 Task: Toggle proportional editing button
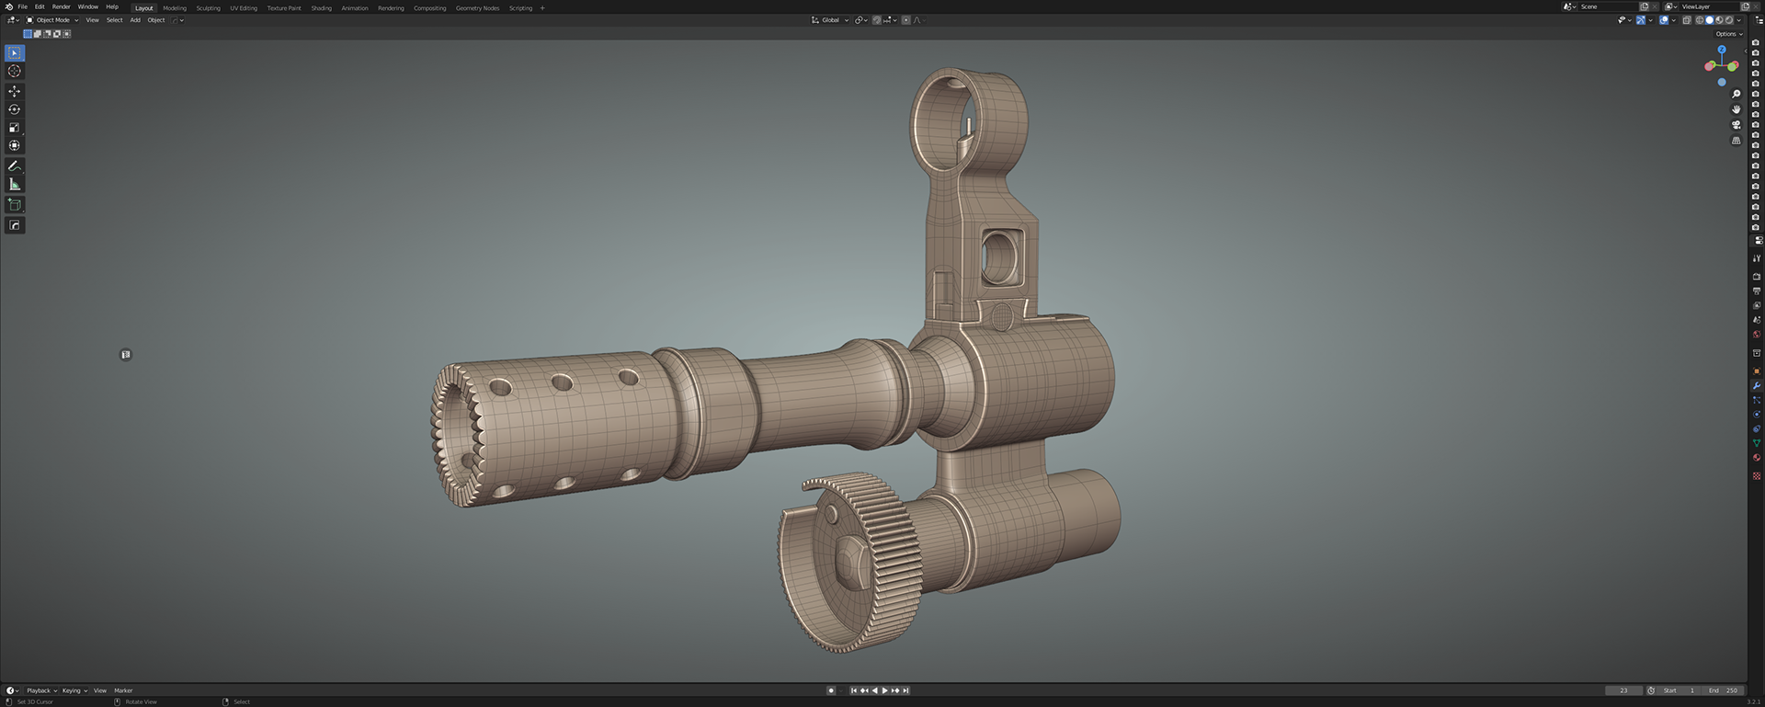906,20
